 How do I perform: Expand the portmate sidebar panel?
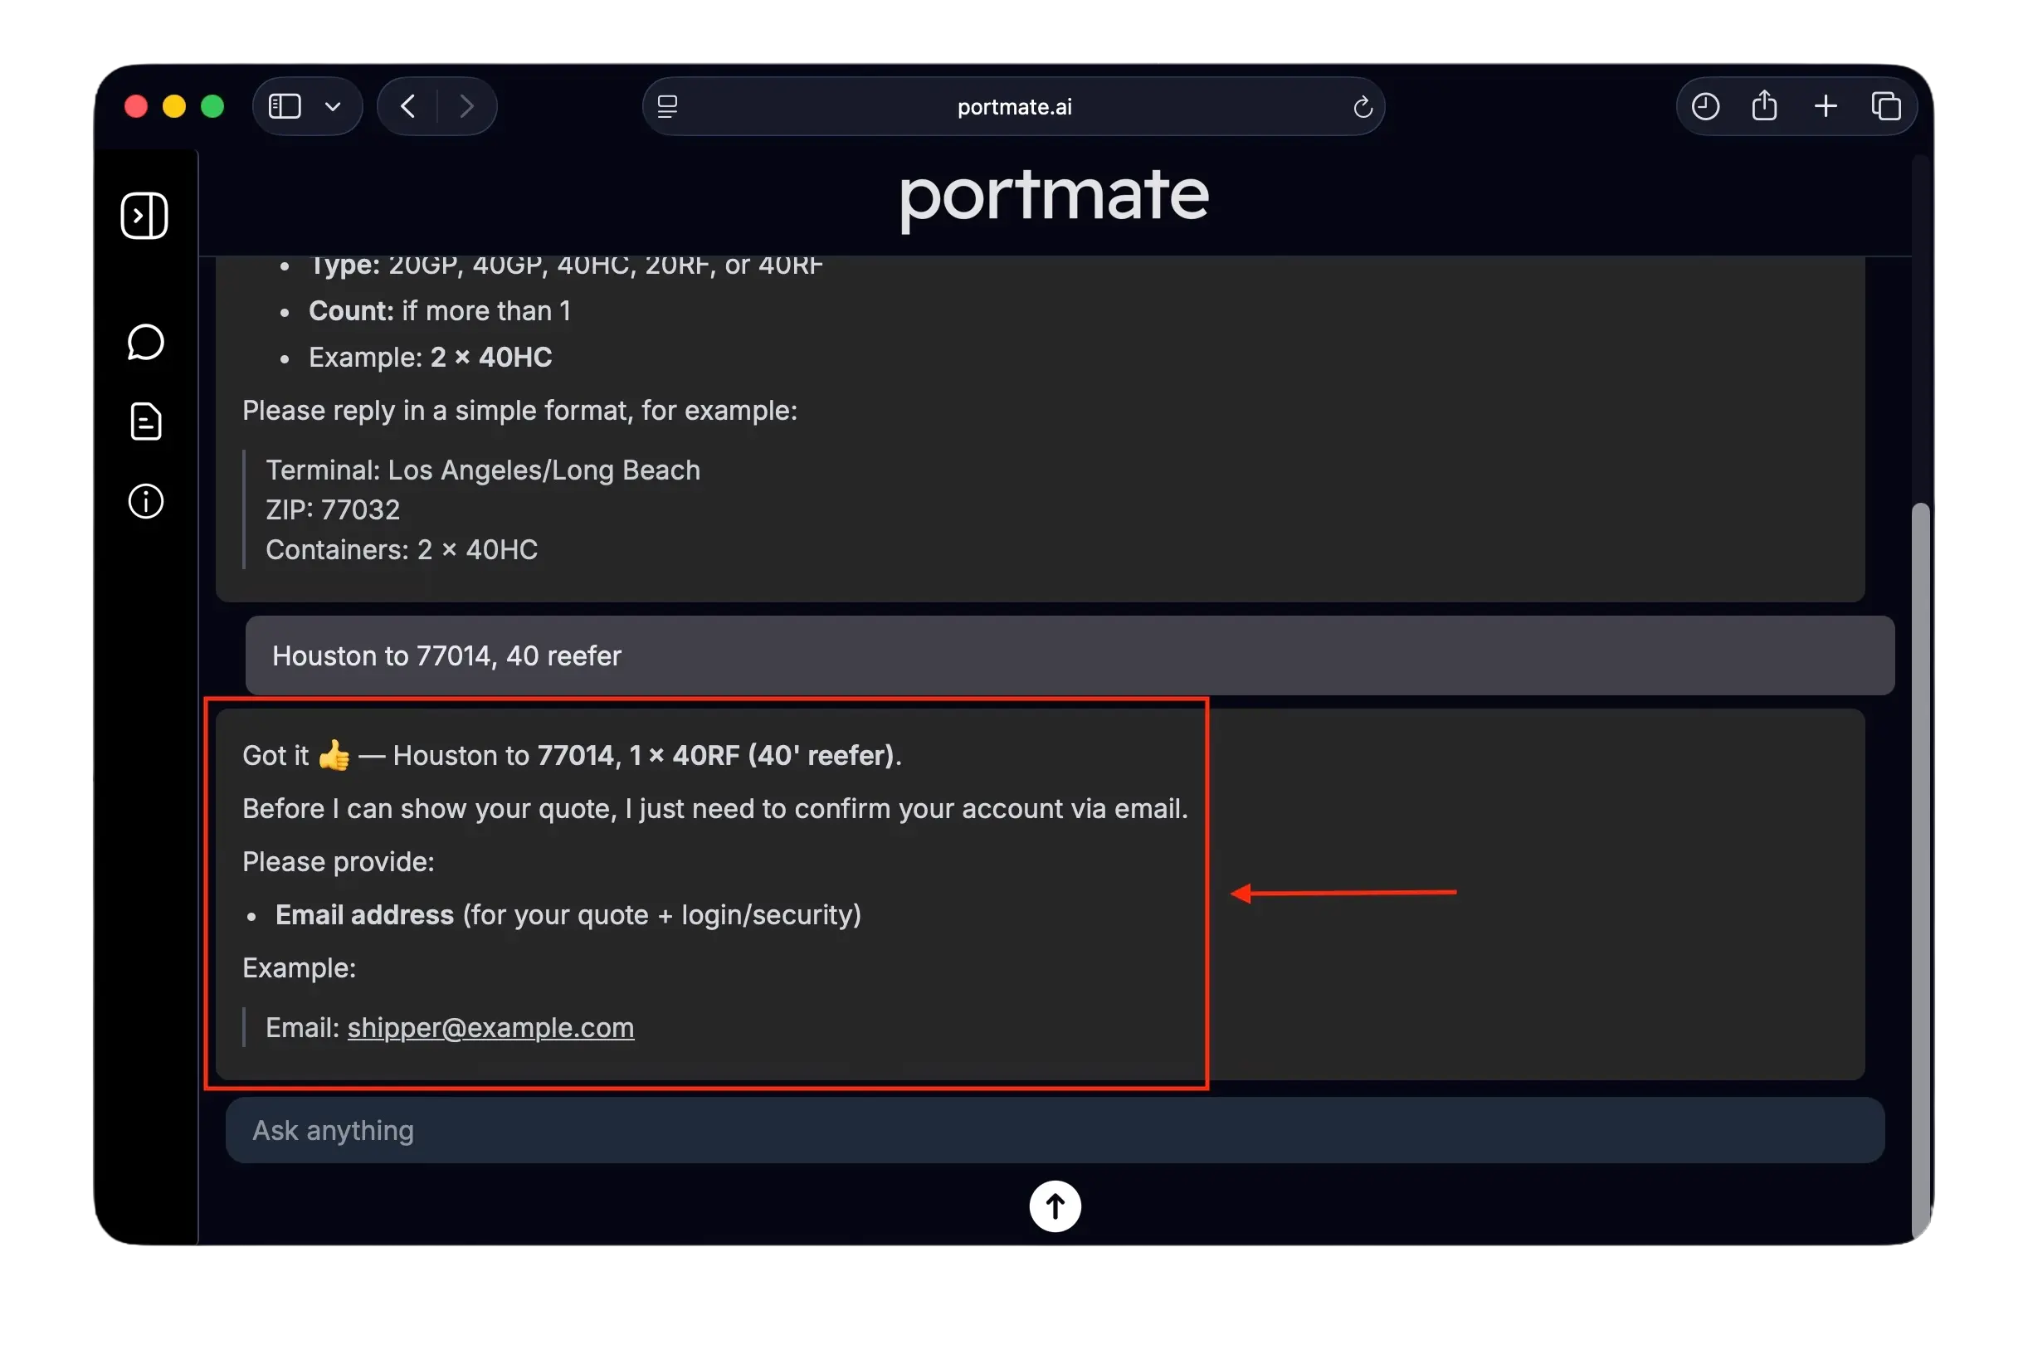click(x=145, y=216)
